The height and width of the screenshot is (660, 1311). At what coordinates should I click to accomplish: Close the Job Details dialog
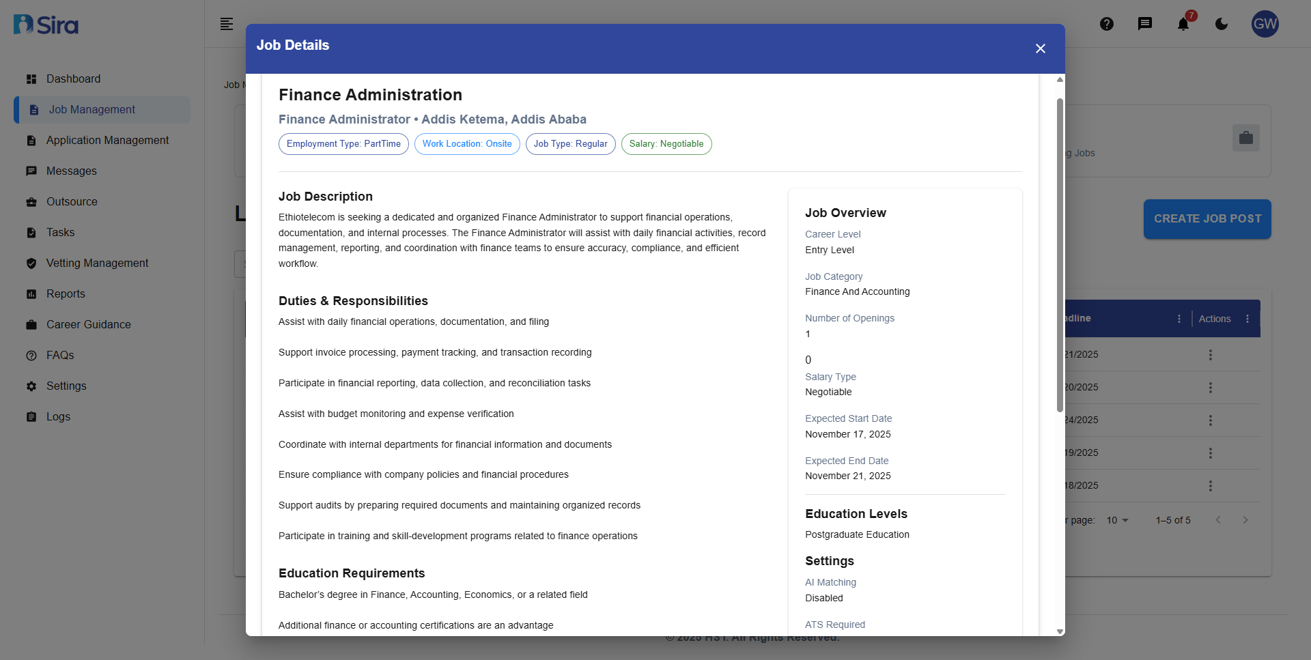[1040, 48]
